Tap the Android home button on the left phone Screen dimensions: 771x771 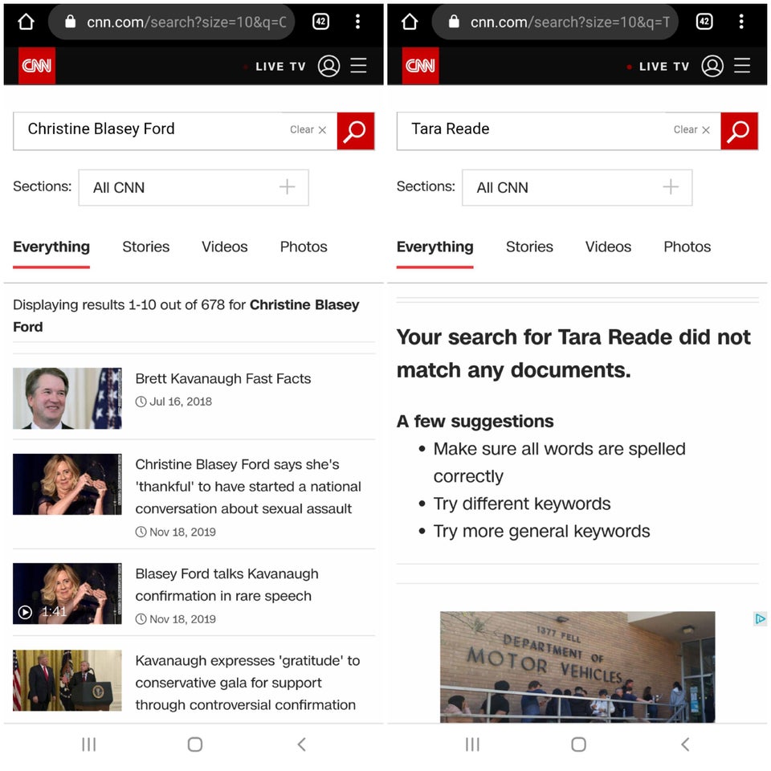pos(195,744)
